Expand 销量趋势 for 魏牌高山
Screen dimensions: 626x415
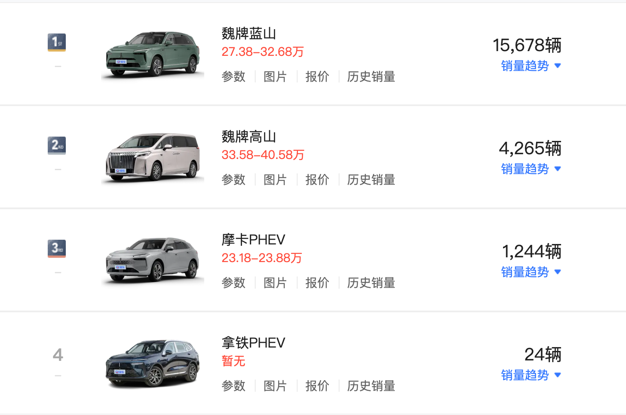tap(531, 169)
